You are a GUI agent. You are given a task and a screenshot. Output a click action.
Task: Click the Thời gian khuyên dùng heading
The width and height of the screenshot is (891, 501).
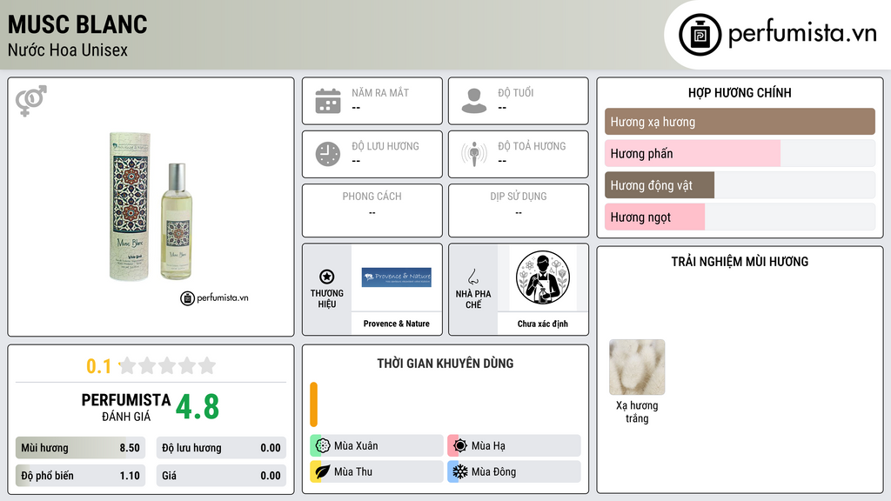445,363
